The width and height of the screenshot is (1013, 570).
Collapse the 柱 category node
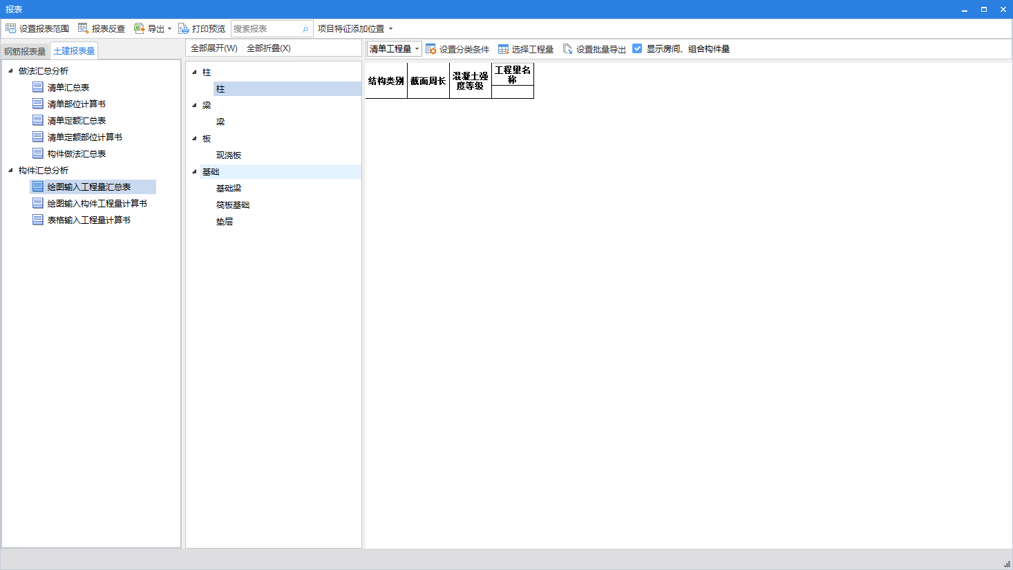click(194, 72)
